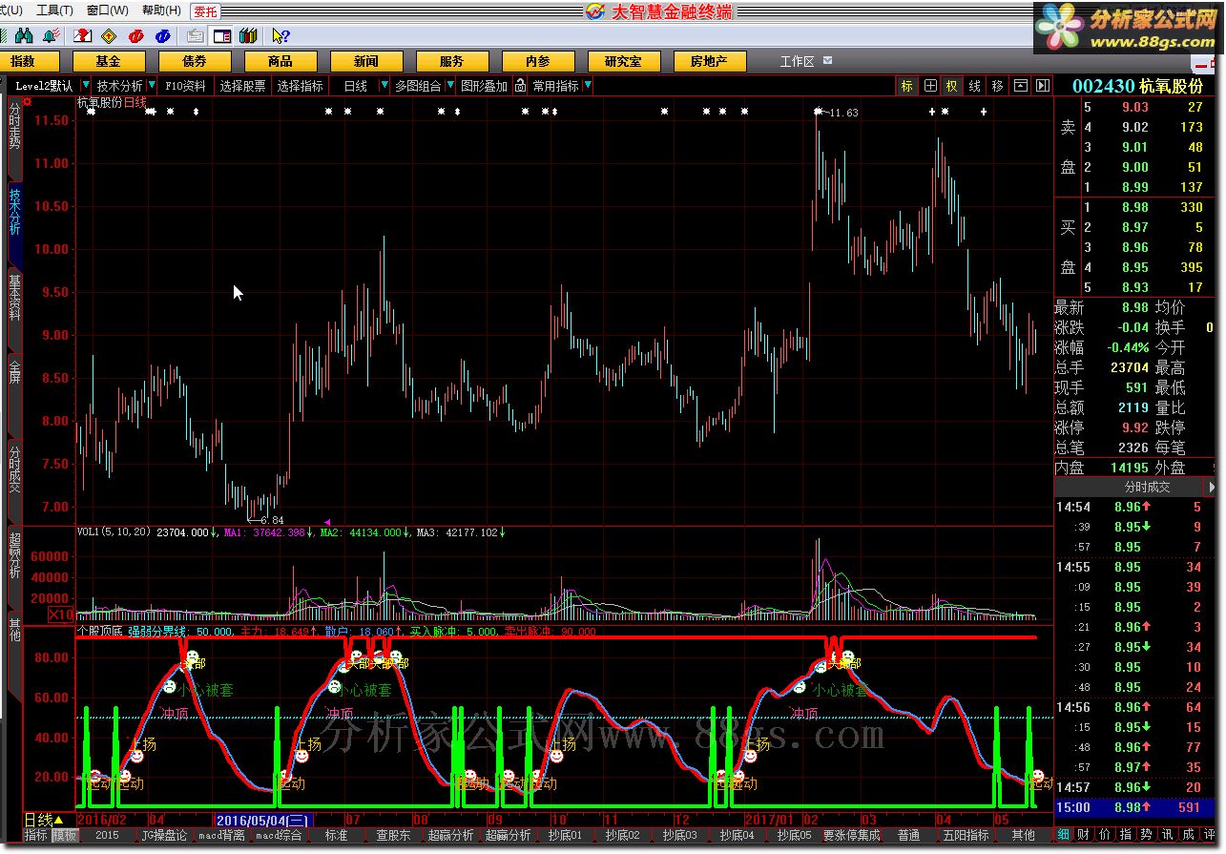1226x854 pixels.
Task: Click the F10资料 button
Action: pos(185,86)
